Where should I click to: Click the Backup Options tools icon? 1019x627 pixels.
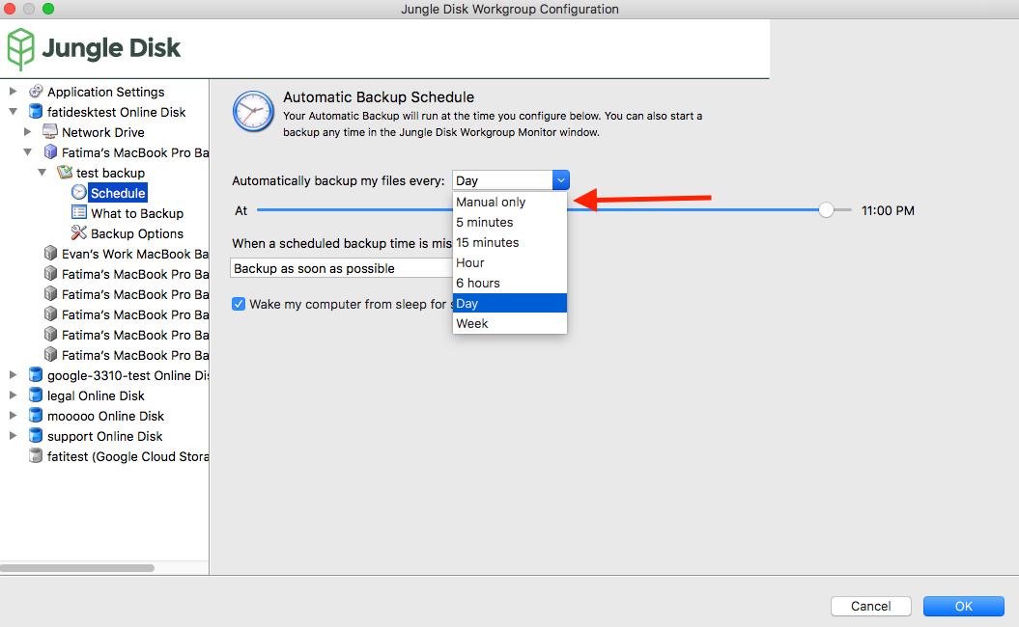[78, 233]
